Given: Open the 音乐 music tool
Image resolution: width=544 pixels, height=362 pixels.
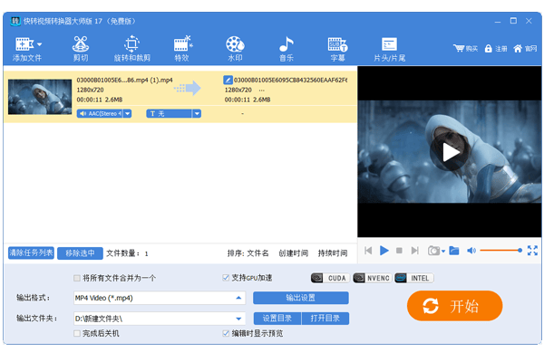Looking at the screenshot, I should coord(287,49).
